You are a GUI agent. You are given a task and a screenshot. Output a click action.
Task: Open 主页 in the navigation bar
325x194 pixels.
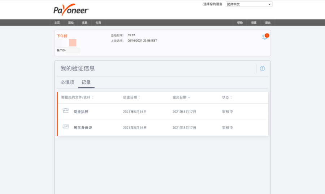click(57, 23)
